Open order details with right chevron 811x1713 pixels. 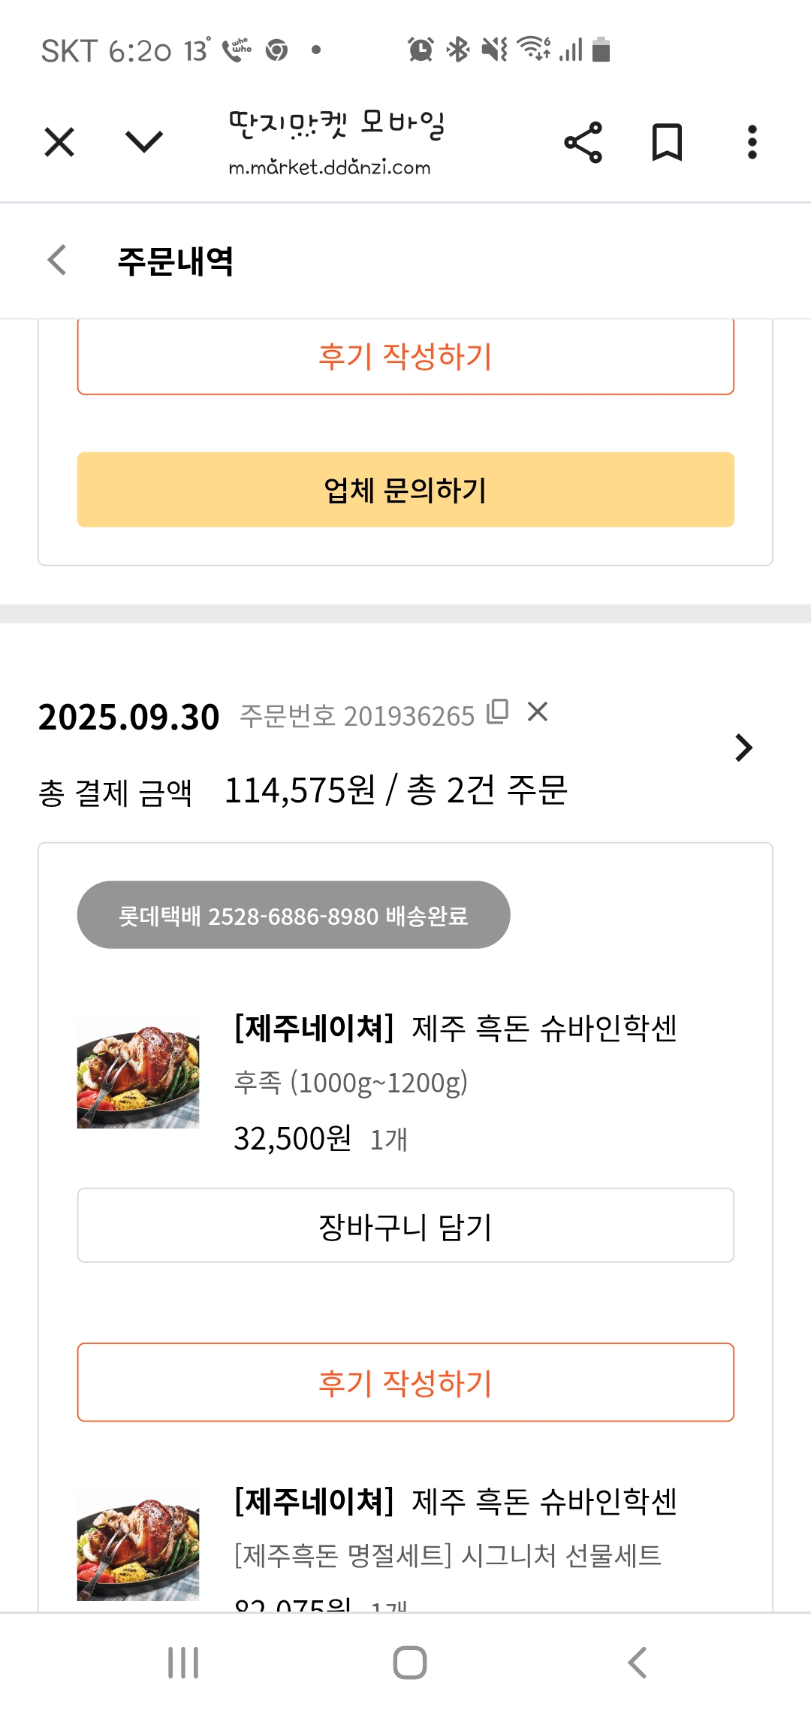pyautogui.click(x=743, y=748)
